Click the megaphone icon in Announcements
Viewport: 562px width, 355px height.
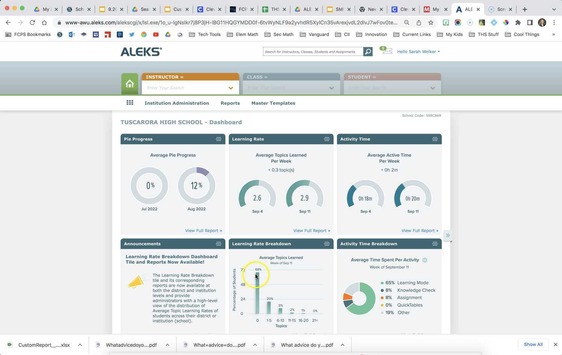(136, 281)
